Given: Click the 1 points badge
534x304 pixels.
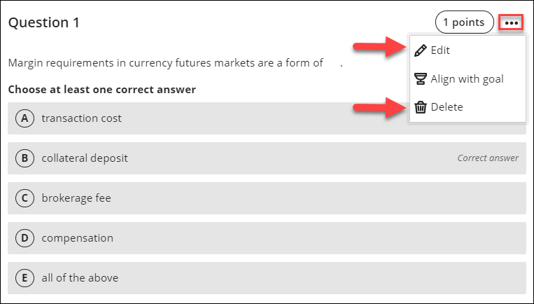Looking at the screenshot, I should (464, 22).
